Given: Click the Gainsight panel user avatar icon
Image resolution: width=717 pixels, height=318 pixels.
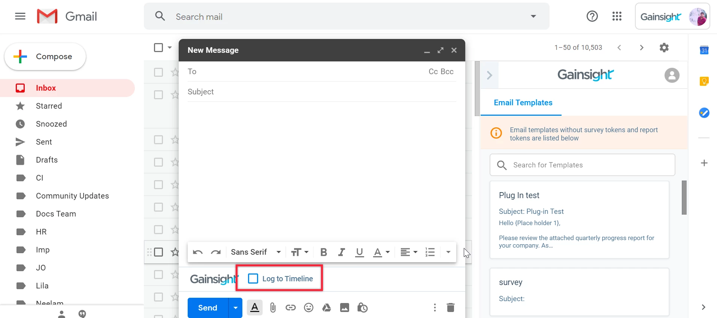Looking at the screenshot, I should pos(672,75).
